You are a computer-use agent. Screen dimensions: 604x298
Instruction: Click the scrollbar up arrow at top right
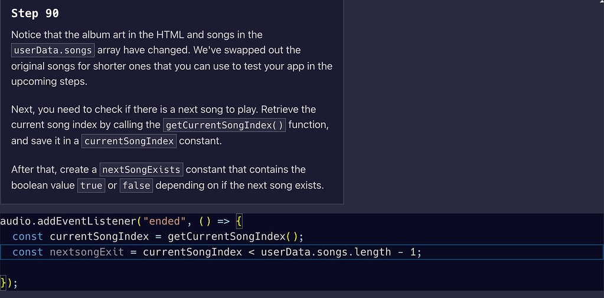click(601, 2)
